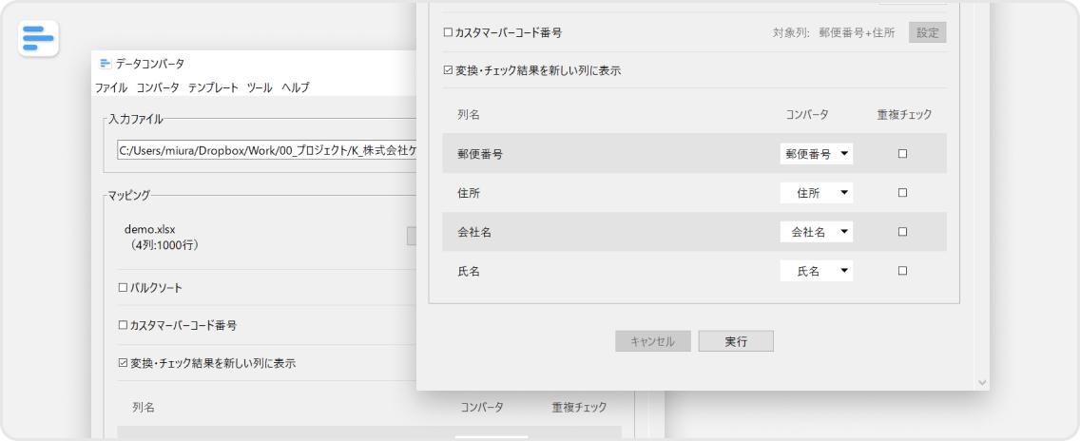Open the ヘルプ menu
The width and height of the screenshot is (1080, 441).
pyautogui.click(x=295, y=87)
